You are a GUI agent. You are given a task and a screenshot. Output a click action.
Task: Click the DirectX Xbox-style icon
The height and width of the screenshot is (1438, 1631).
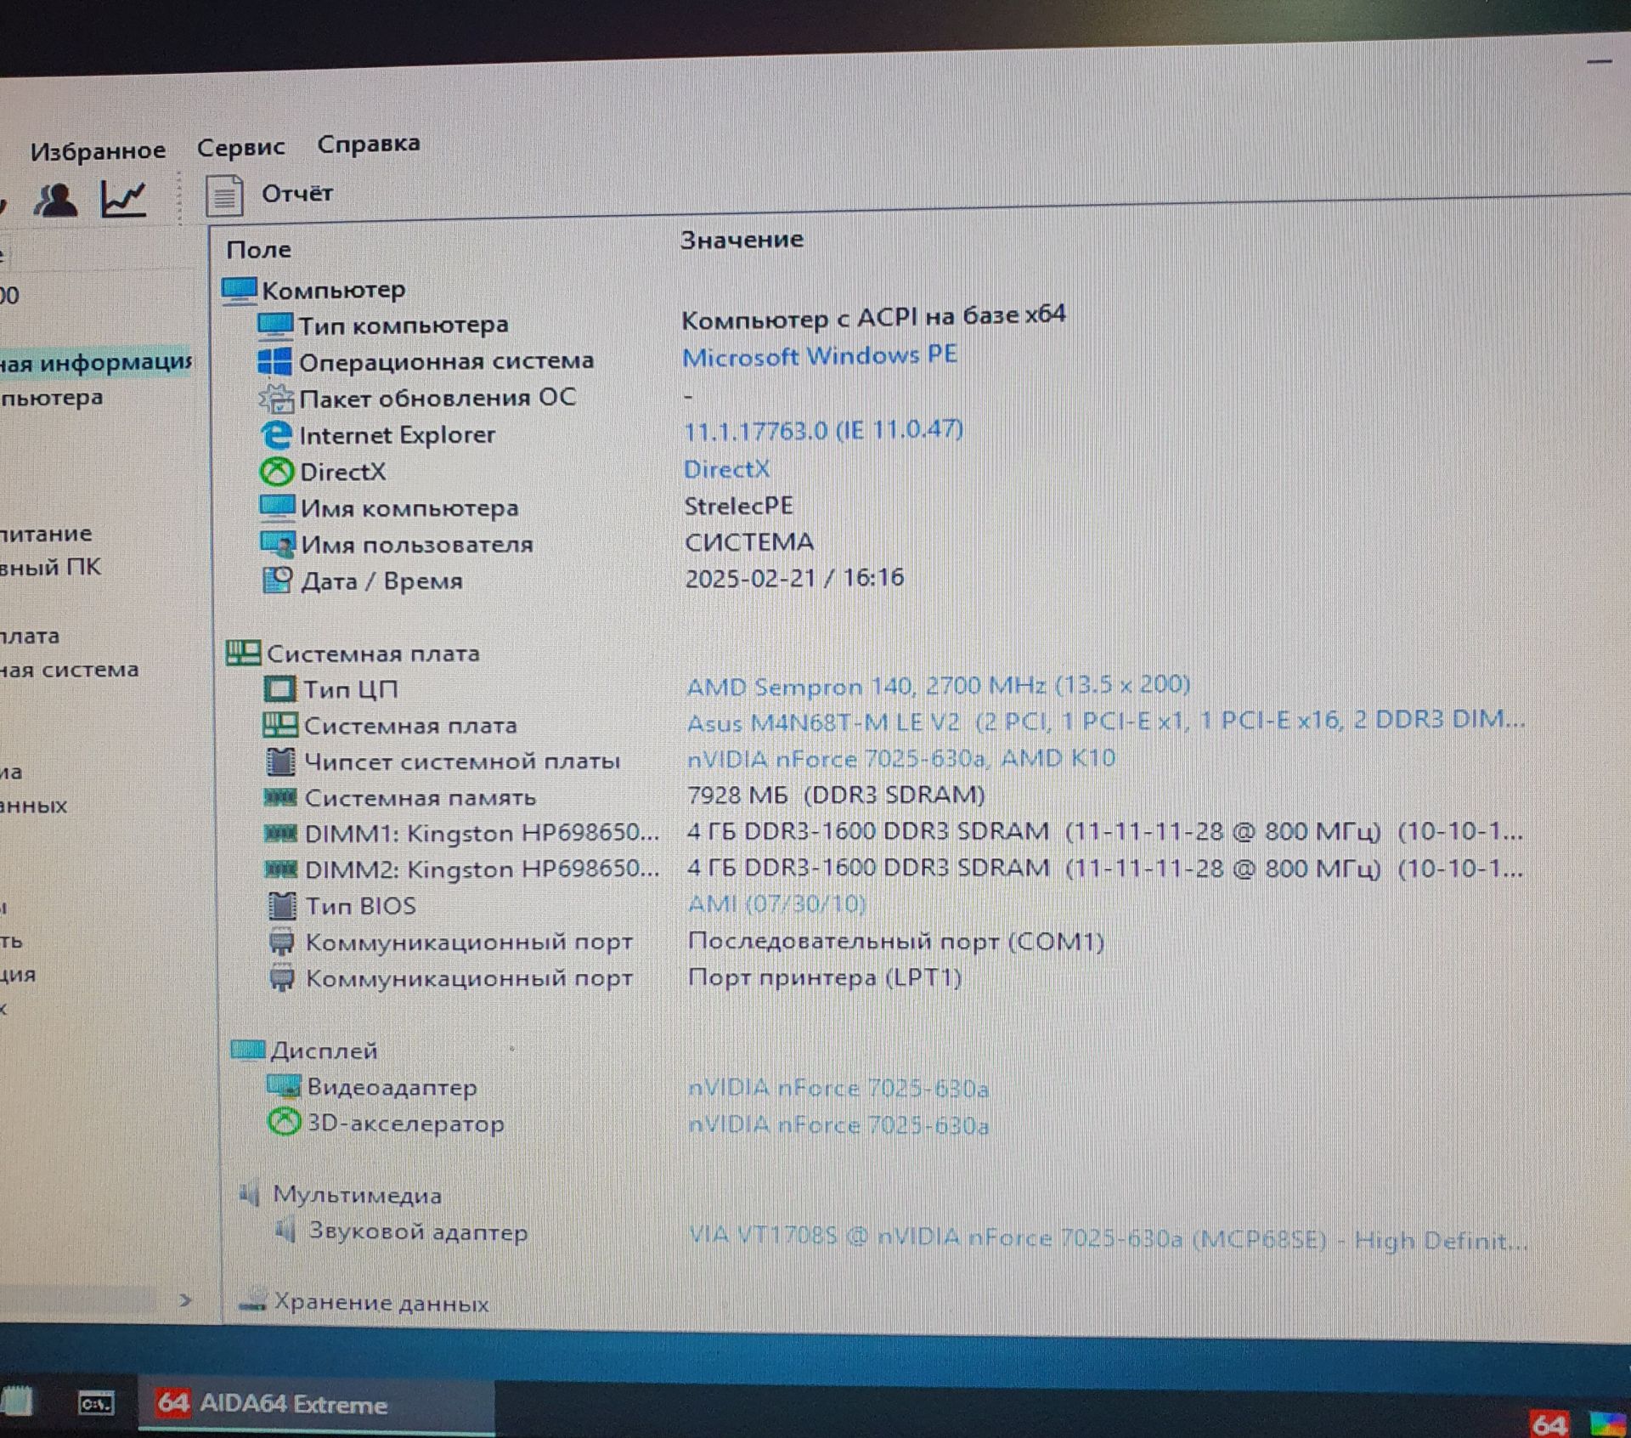(x=276, y=472)
